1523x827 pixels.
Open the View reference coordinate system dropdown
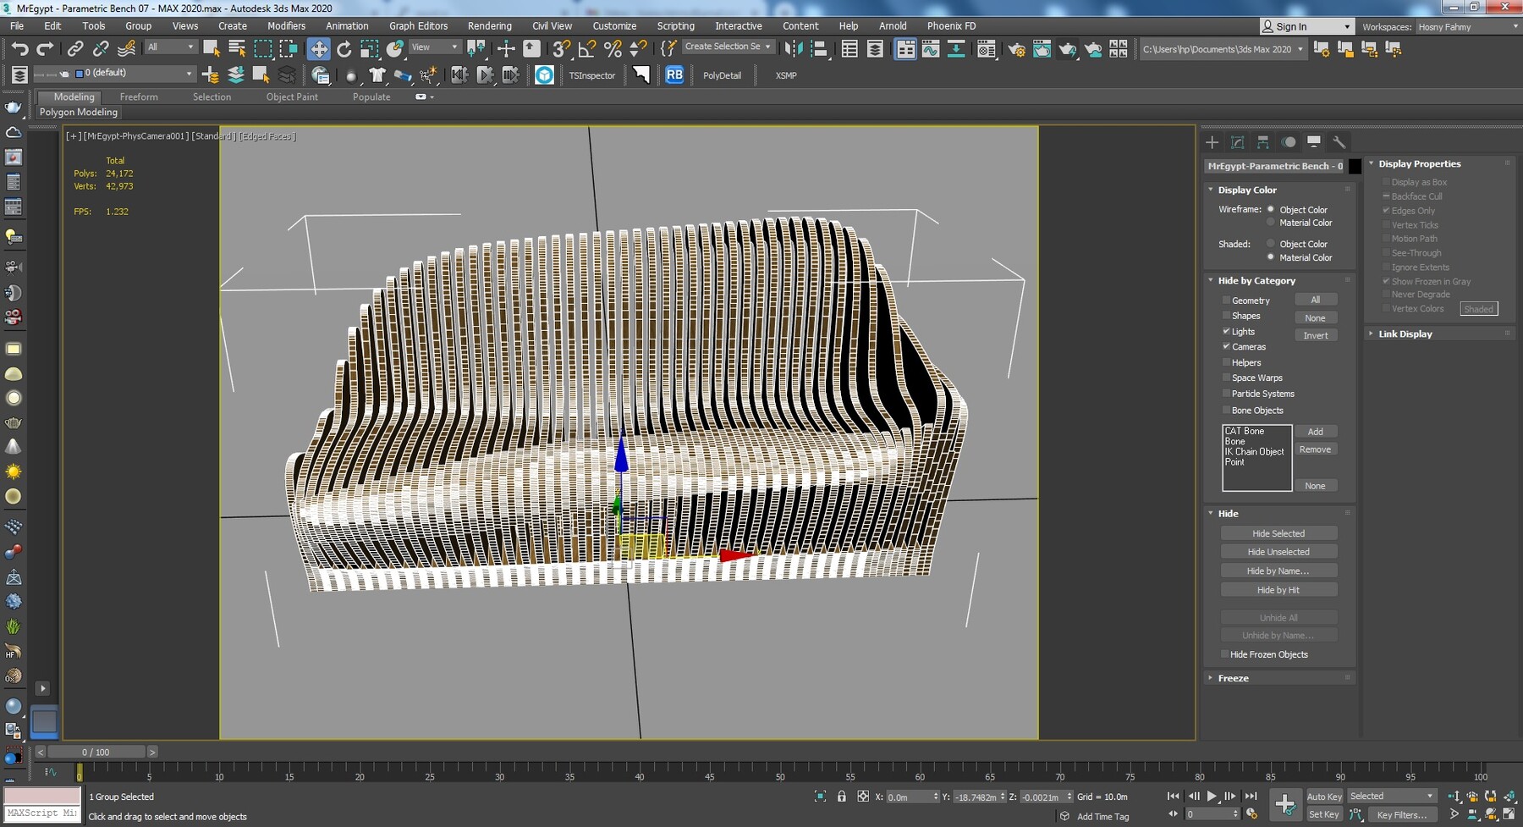click(434, 47)
